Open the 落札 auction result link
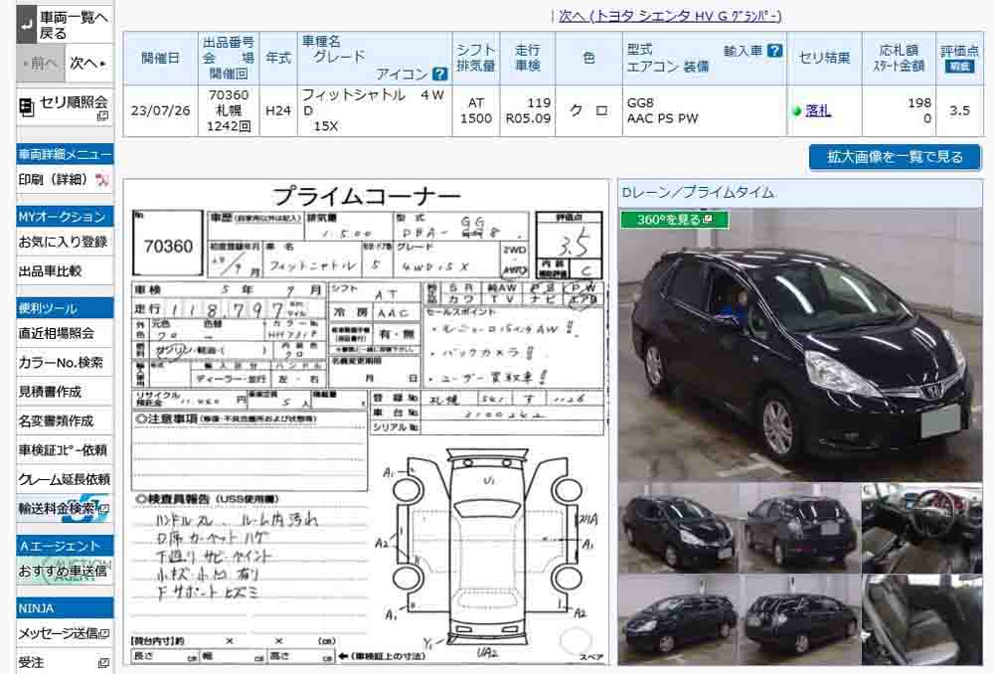The width and height of the screenshot is (994, 674). click(818, 111)
